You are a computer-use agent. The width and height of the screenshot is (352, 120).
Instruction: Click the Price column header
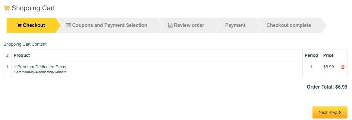click(x=328, y=55)
